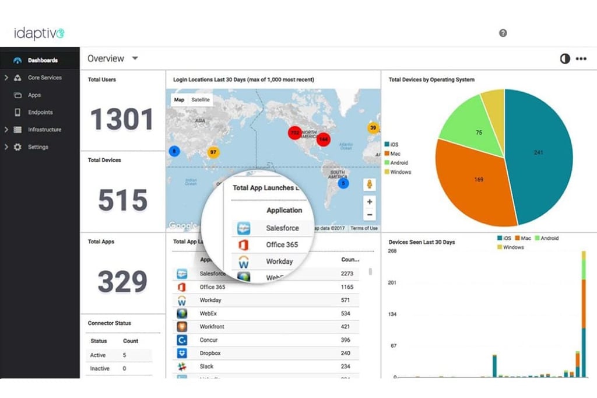Select the Dashboards gauge icon

pyautogui.click(x=17, y=60)
